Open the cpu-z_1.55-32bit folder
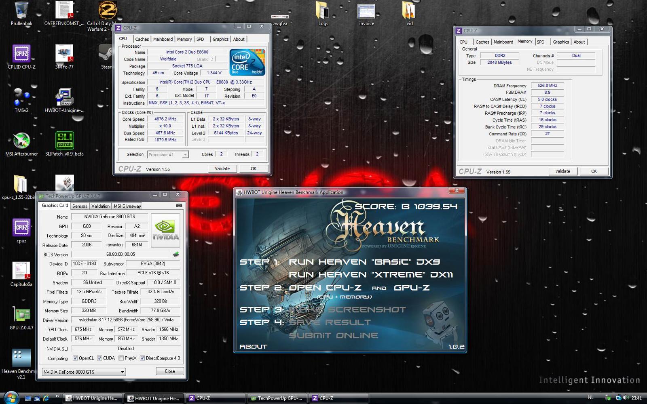 click(x=19, y=187)
